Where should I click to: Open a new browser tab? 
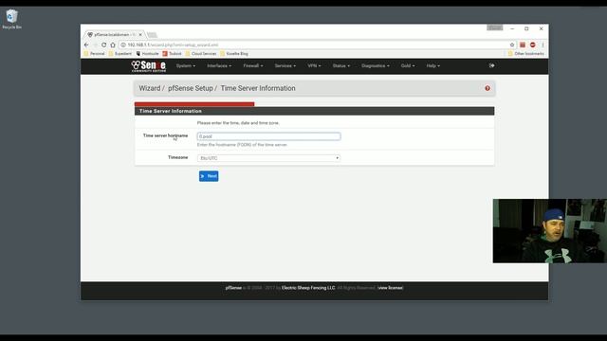[x=152, y=35]
